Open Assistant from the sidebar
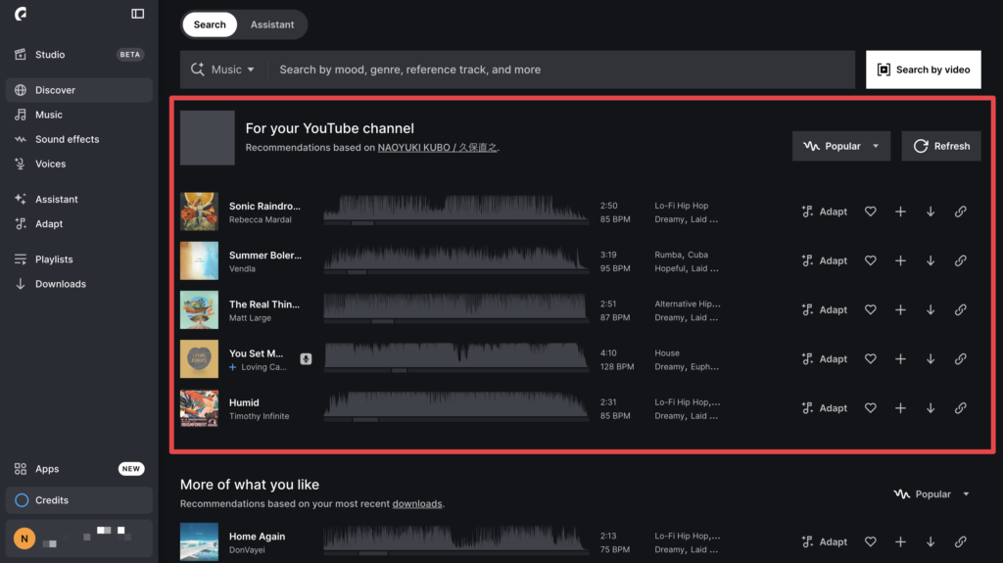Image resolution: width=1003 pixels, height=563 pixels. 79,199
